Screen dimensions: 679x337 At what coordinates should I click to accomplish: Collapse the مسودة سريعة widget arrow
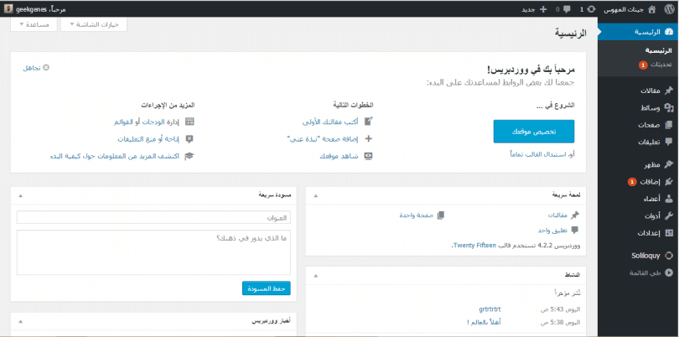(20, 196)
